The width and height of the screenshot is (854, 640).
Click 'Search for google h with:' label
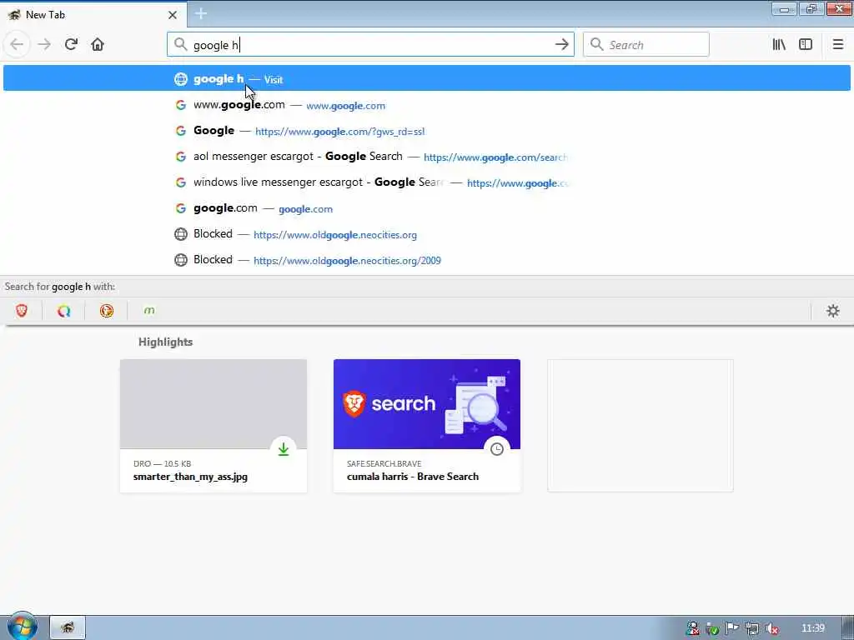tap(60, 287)
